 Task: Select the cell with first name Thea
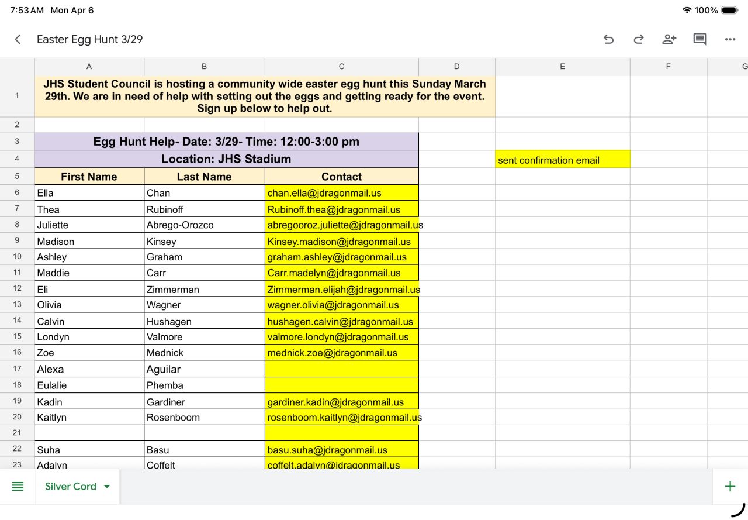[x=89, y=209]
